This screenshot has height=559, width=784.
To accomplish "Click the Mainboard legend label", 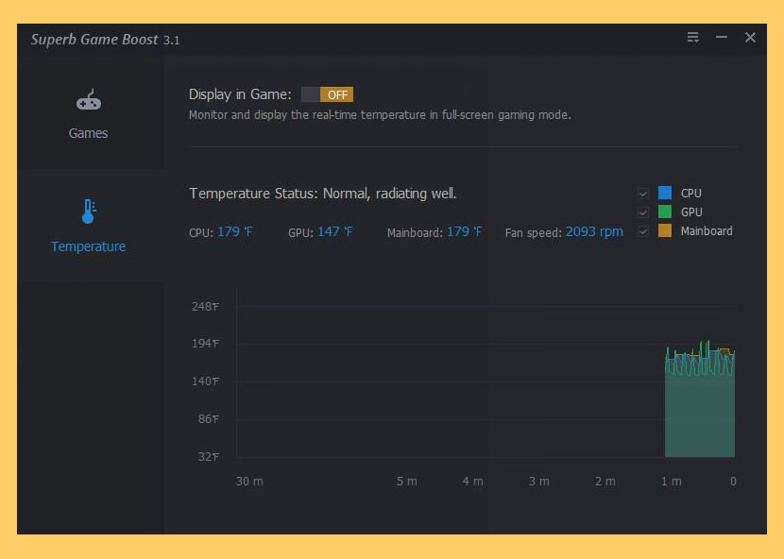I will click(x=707, y=231).
